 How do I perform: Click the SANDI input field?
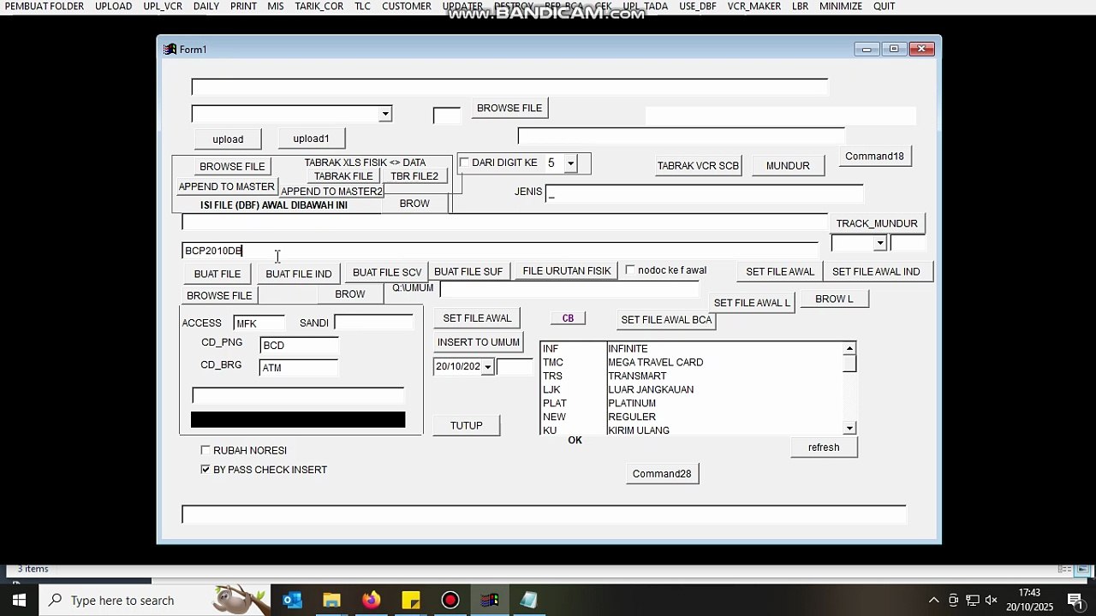tap(373, 323)
